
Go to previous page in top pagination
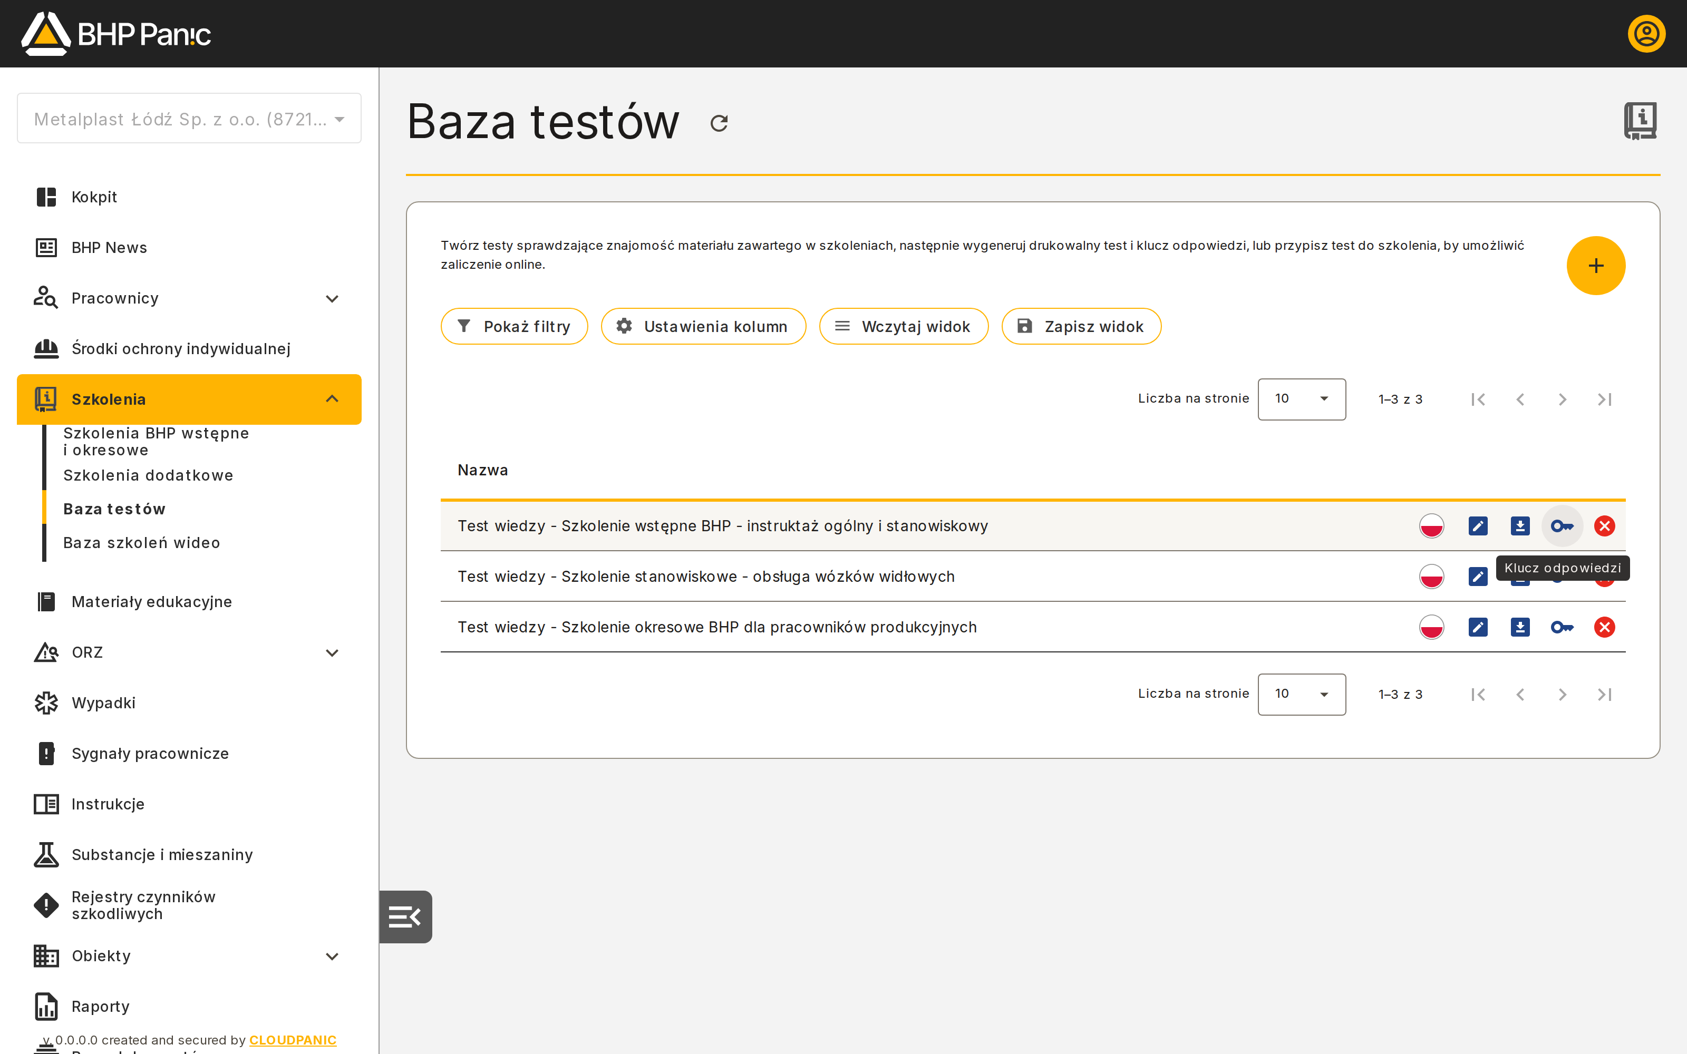(x=1520, y=399)
